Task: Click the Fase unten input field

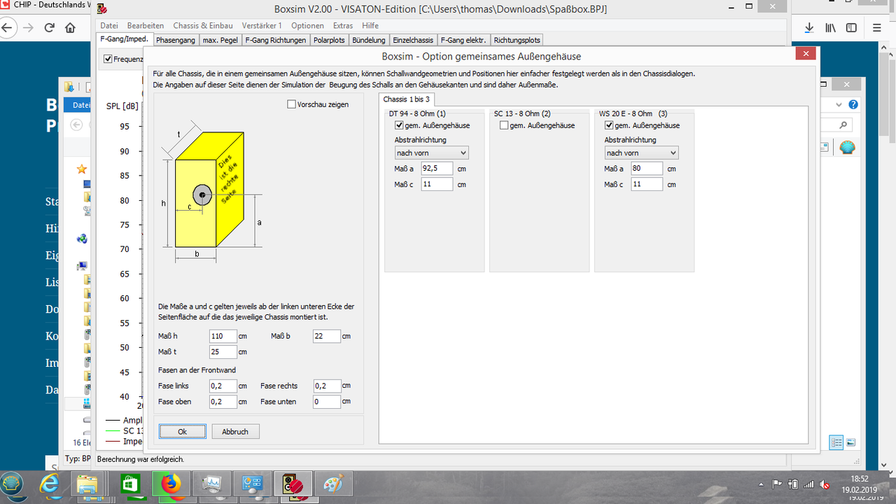Action: [327, 402]
